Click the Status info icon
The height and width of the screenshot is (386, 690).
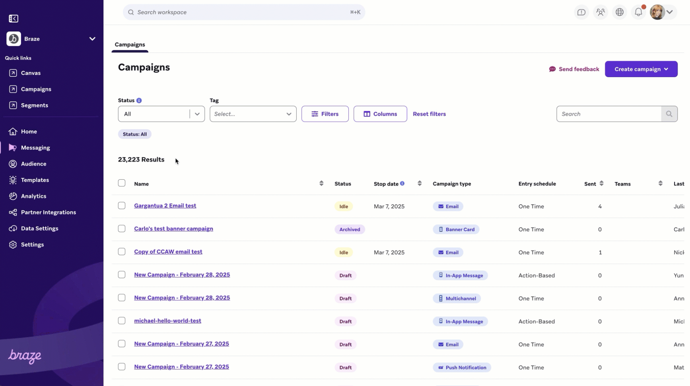point(139,101)
